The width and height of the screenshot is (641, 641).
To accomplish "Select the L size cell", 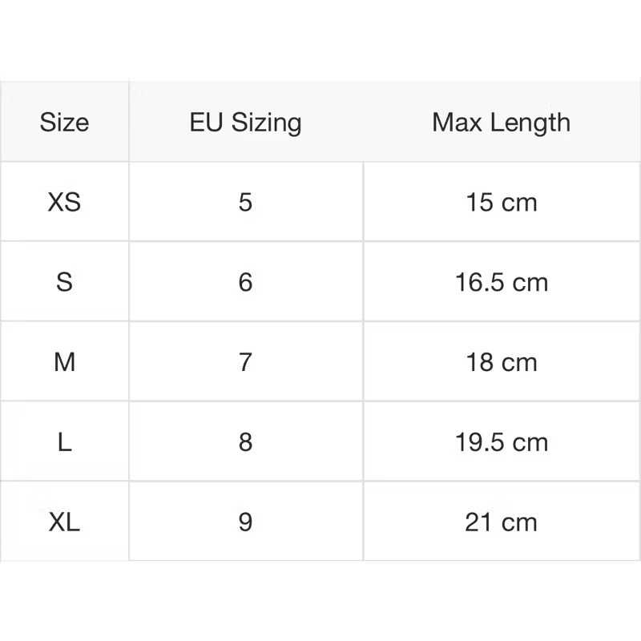I will [x=64, y=442].
